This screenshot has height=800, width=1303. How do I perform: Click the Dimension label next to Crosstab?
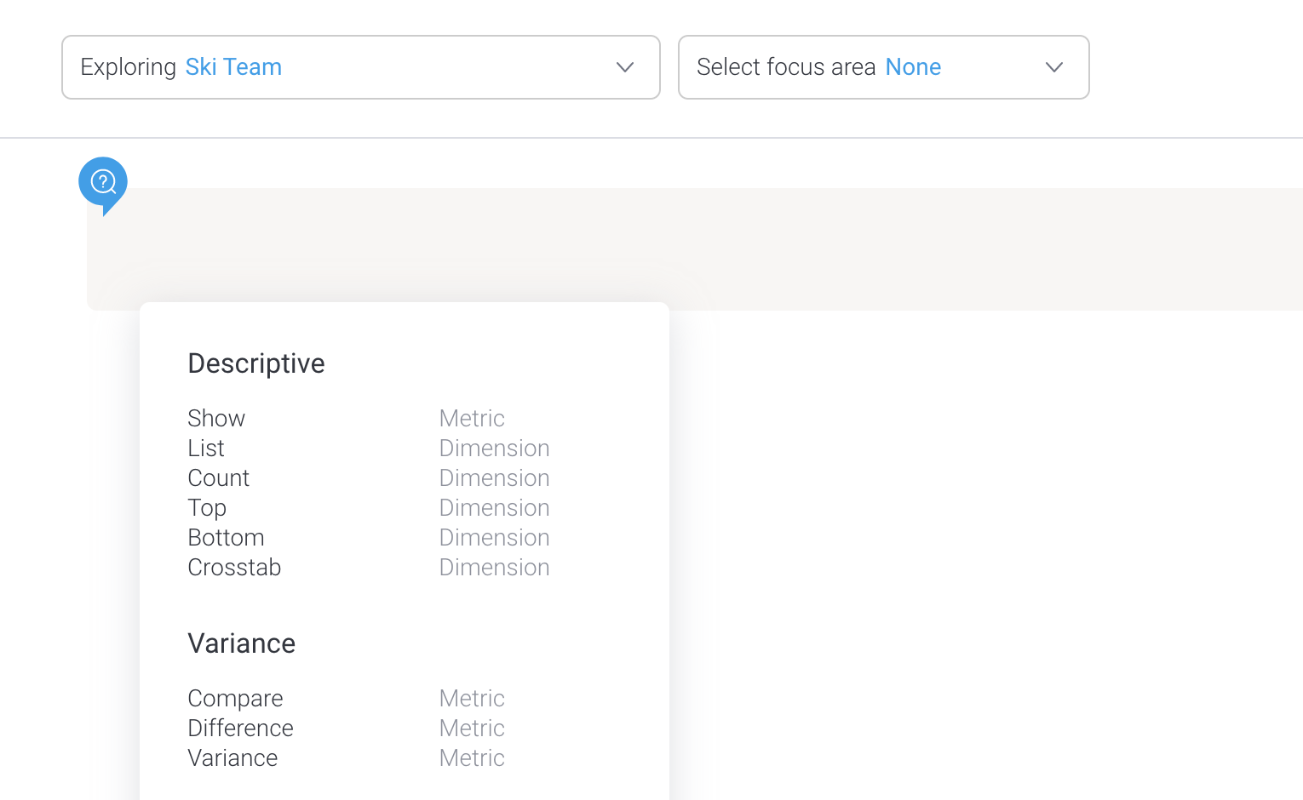tap(494, 568)
